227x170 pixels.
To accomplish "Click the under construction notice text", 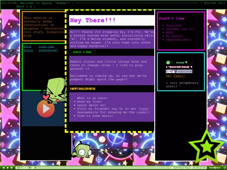I will (44, 27).
